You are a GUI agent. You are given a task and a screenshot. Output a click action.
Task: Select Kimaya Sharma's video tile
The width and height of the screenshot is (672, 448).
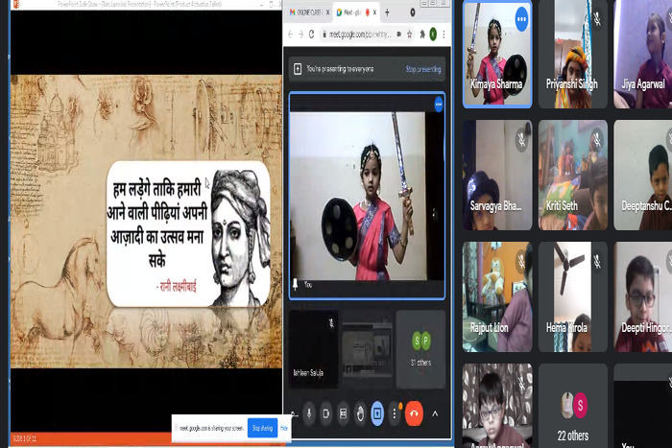497,55
